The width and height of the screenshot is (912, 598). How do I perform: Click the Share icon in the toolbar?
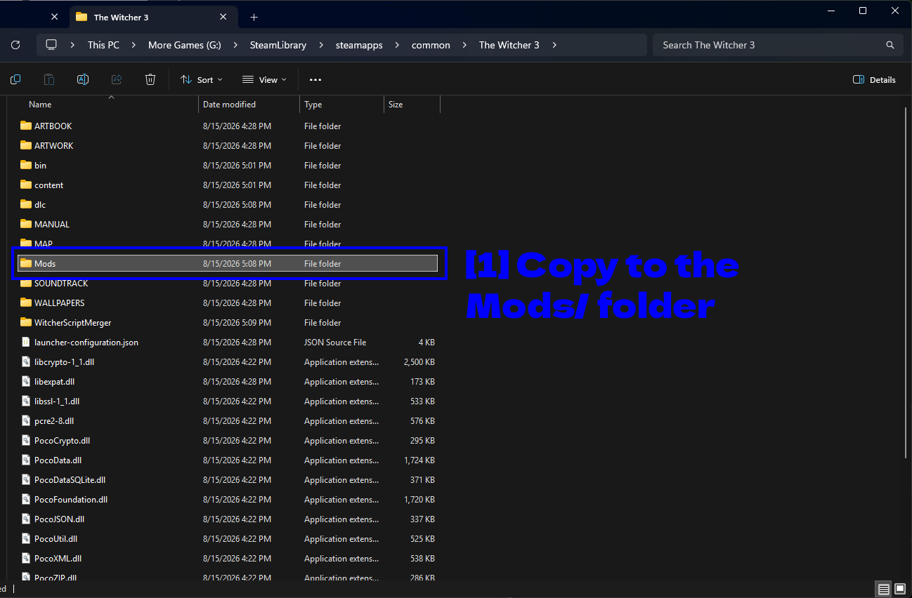117,79
